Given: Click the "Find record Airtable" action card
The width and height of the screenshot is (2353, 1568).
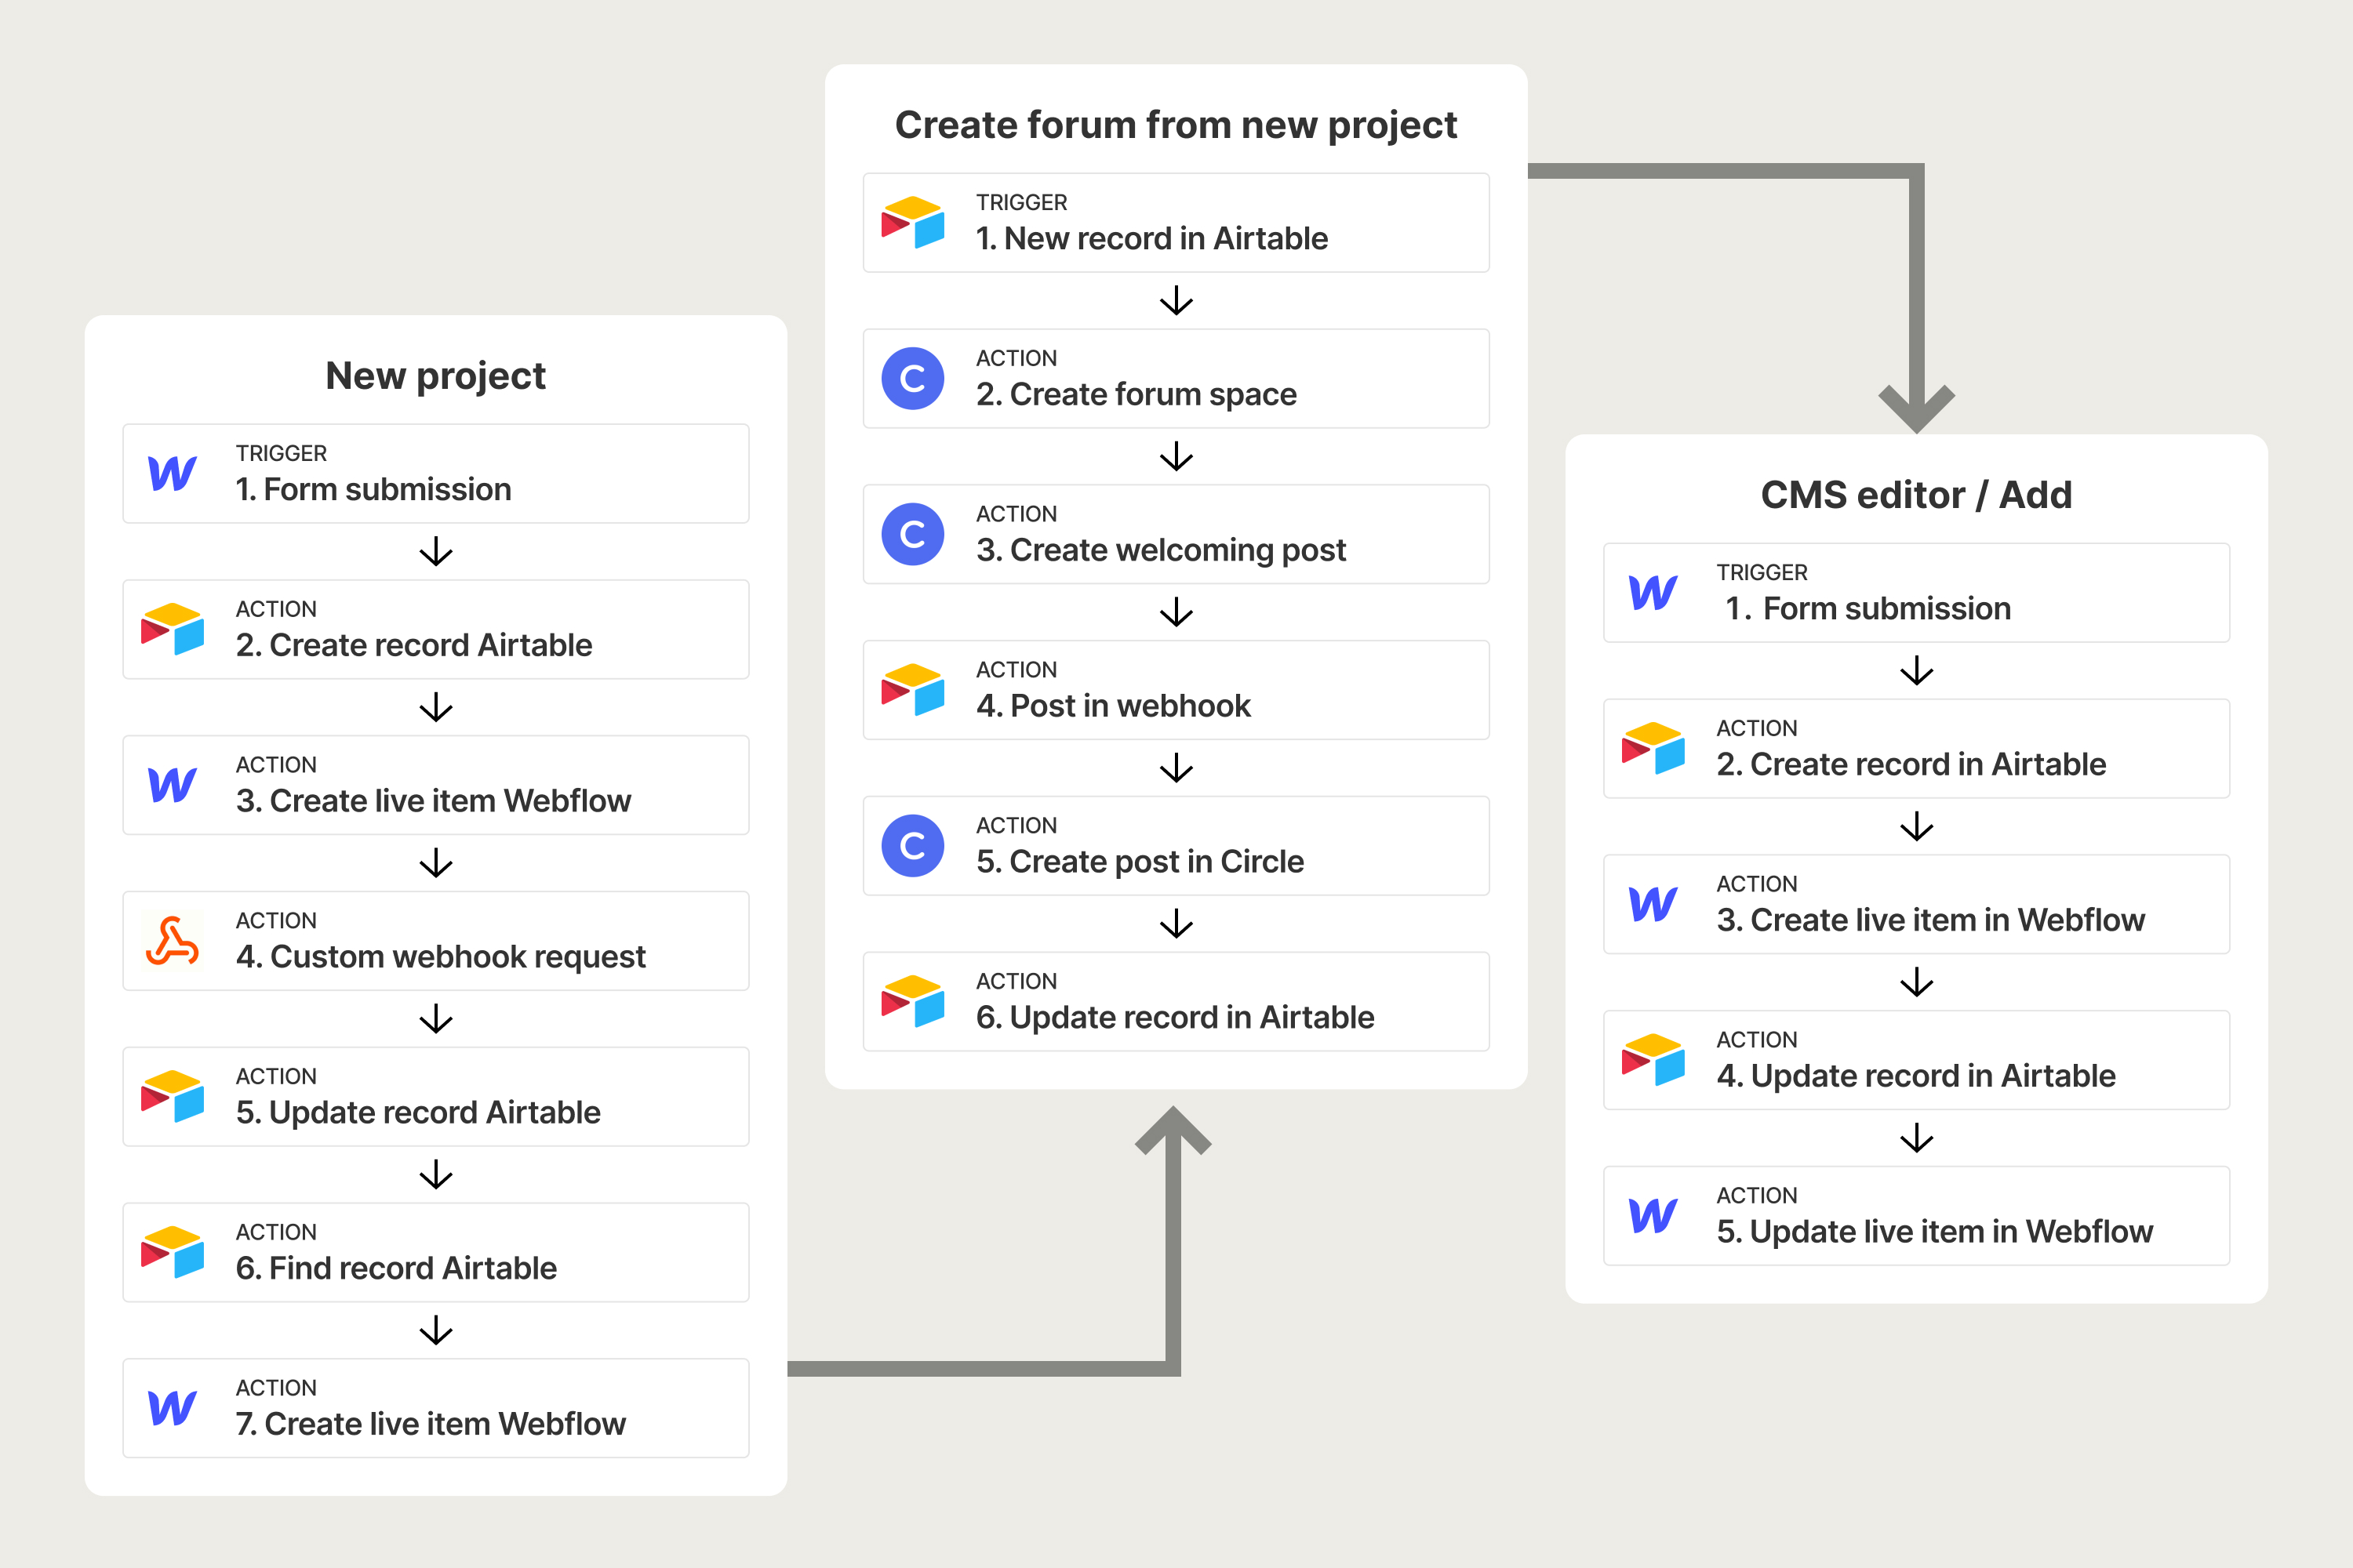Looking at the screenshot, I should [435, 1252].
